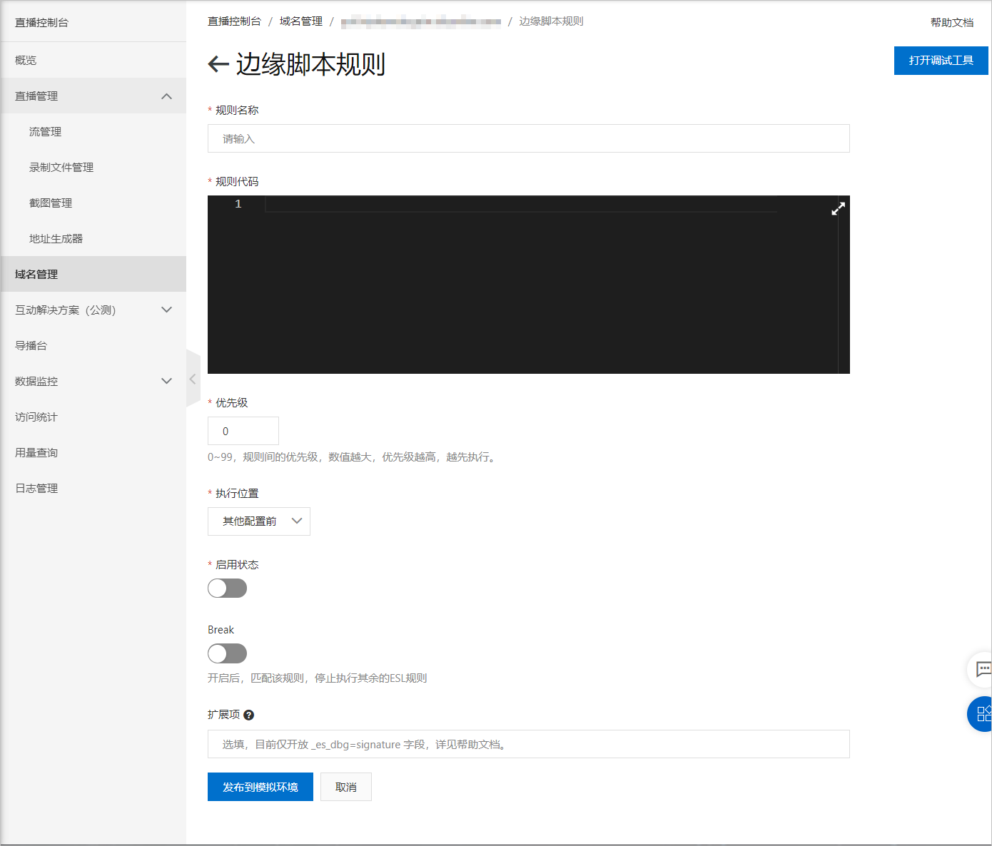Image resolution: width=992 pixels, height=846 pixels.
Task: Focus the 优先级 number field
Action: (x=243, y=431)
